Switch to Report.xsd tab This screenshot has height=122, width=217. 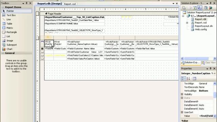point(70,4)
